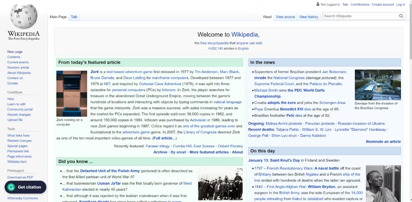Screen dimensions: 412x202
Task: Open the Jair Bolsonaro link
Action: tap(334, 72)
